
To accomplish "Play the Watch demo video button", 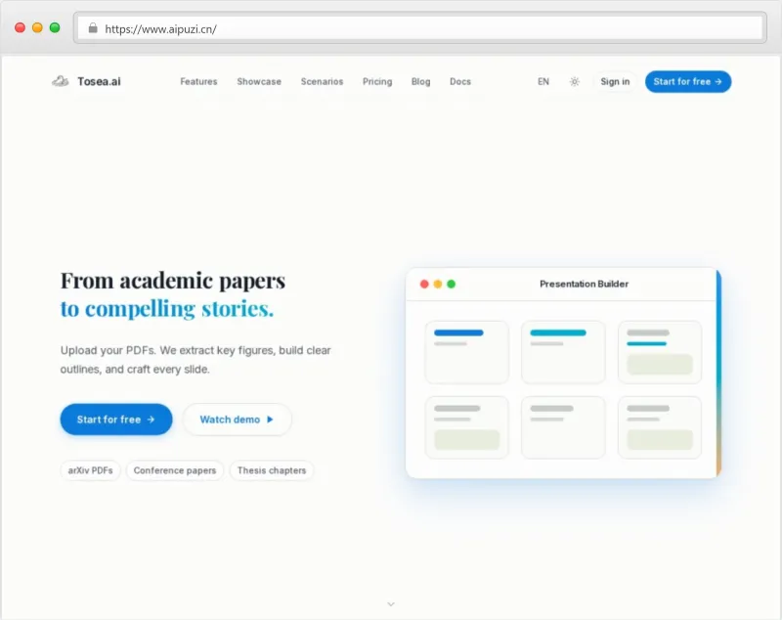I will tap(237, 420).
